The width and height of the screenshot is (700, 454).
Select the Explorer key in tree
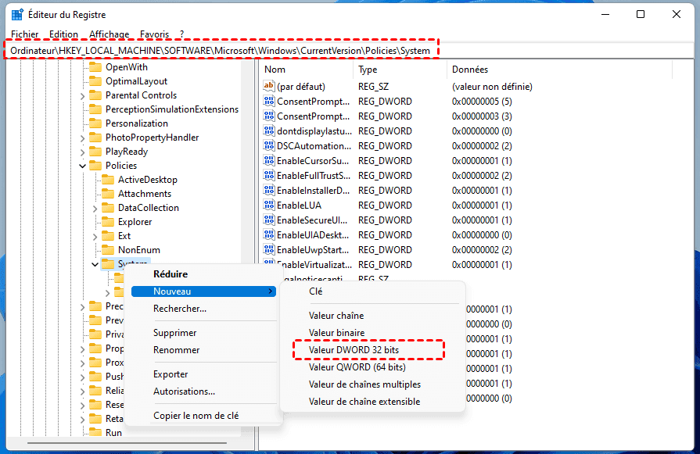tap(135, 222)
